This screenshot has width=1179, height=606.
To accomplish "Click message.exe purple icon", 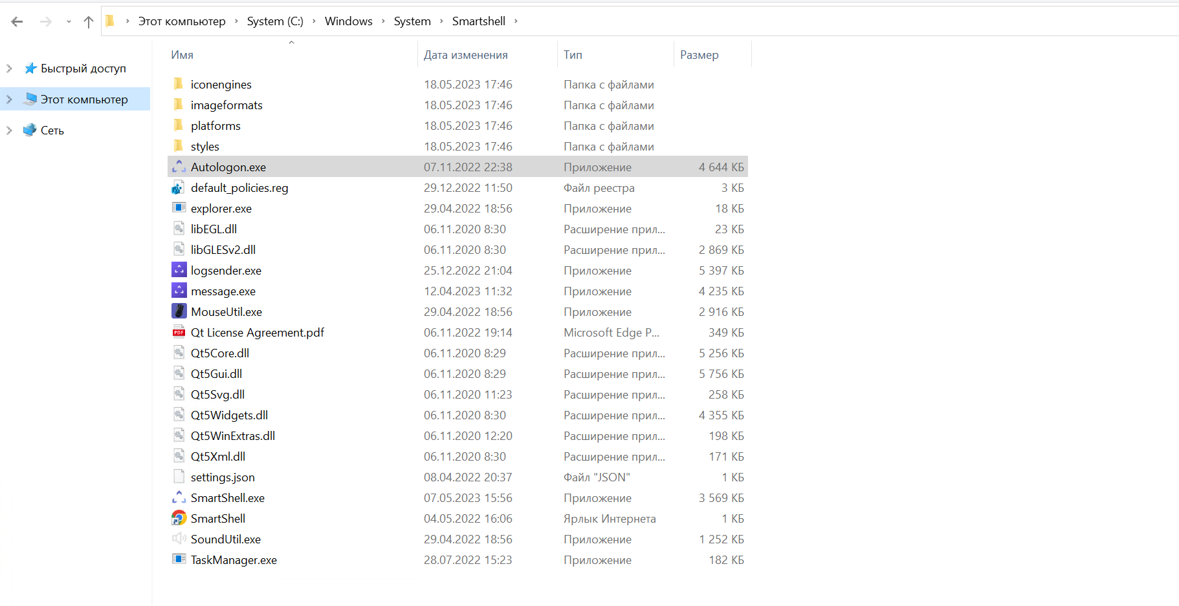I will coord(179,291).
